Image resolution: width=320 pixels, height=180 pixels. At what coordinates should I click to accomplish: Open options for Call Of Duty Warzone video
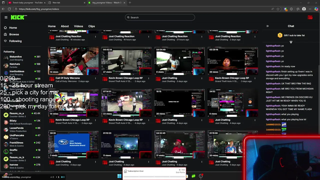(95, 78)
